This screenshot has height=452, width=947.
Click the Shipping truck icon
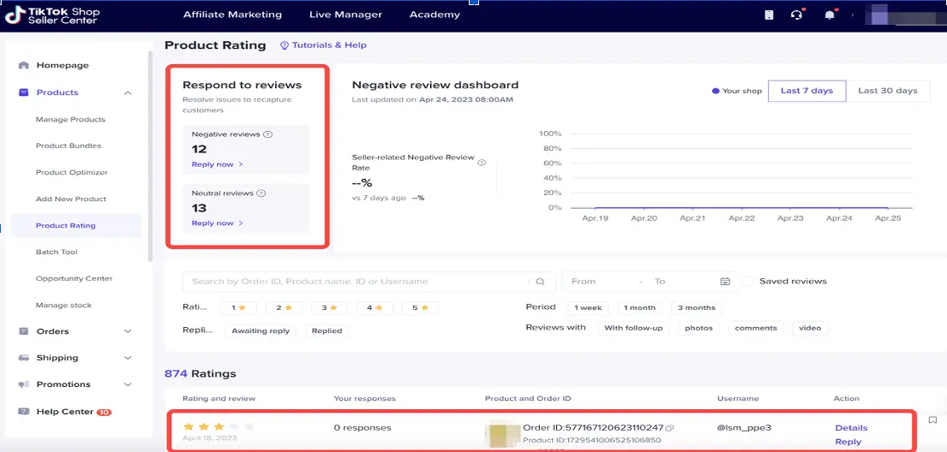(23, 358)
